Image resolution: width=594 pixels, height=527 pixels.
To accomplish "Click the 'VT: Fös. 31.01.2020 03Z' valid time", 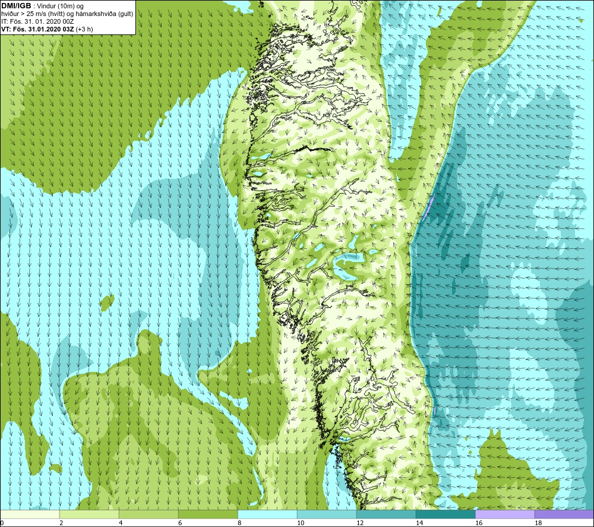I will pos(37,29).
